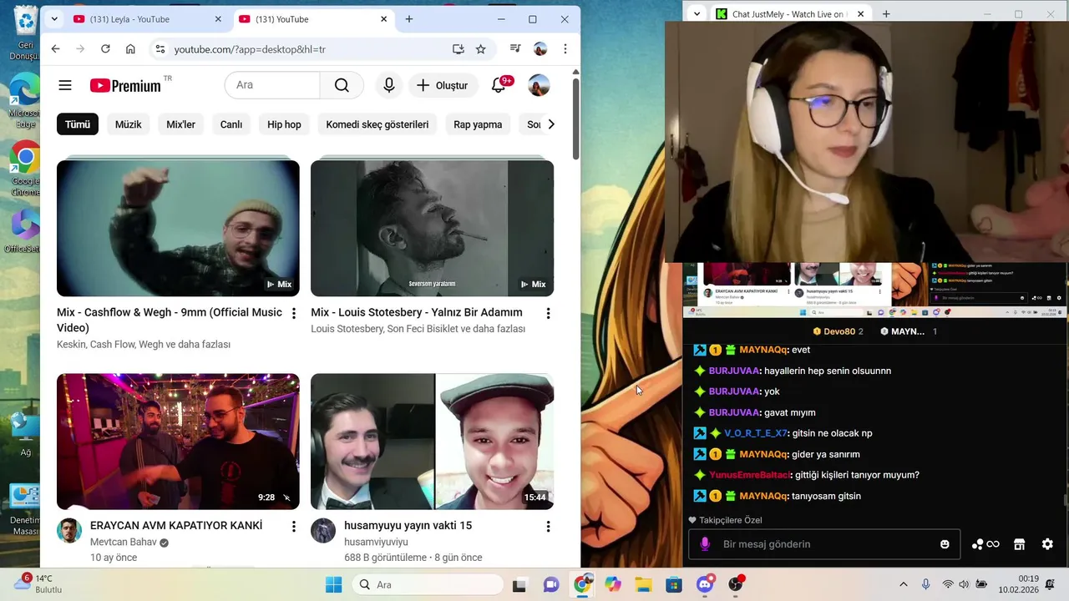Select the Rap yapma filter chip
1069x601 pixels.
coord(478,124)
